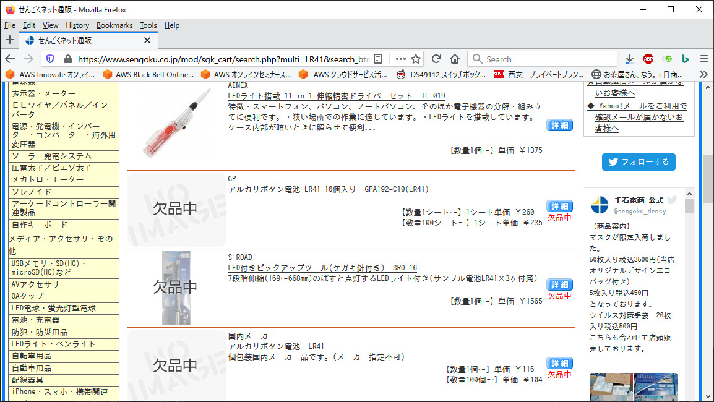
Task: Bookmark this page with star icon
Action: tap(416, 59)
